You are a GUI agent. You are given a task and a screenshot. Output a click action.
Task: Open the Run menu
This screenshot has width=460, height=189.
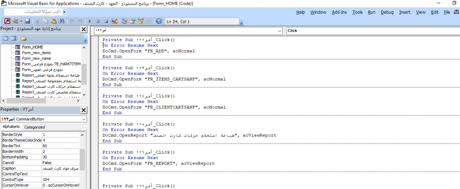pyautogui.click(x=372, y=12)
